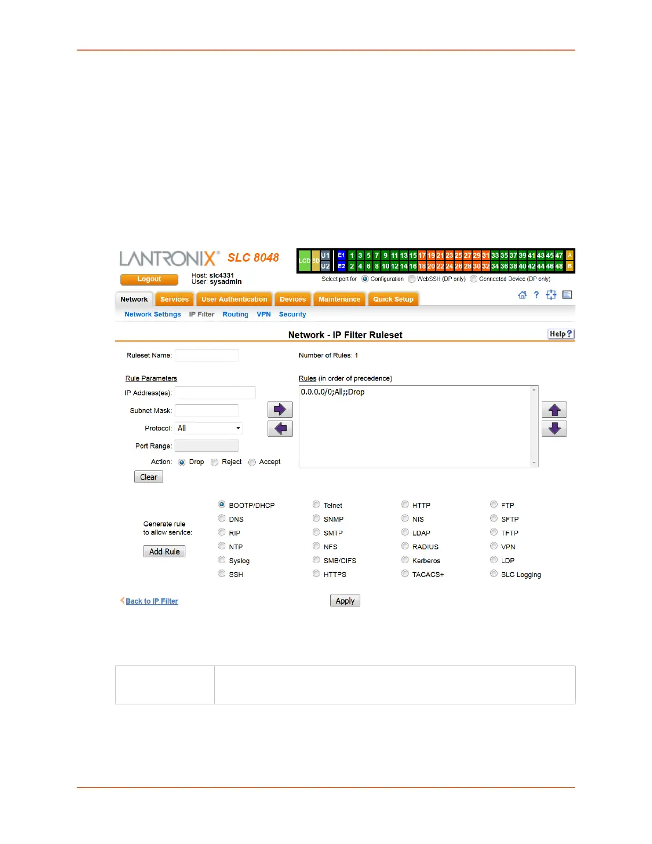The height and width of the screenshot is (844, 652).
Task: Open the Network tab
Action: click(x=134, y=299)
